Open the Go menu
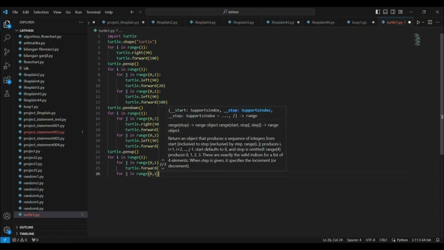The width and height of the screenshot is (444, 250). [68, 12]
